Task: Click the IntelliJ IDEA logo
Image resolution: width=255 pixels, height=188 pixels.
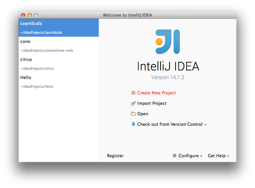Action: [x=167, y=42]
